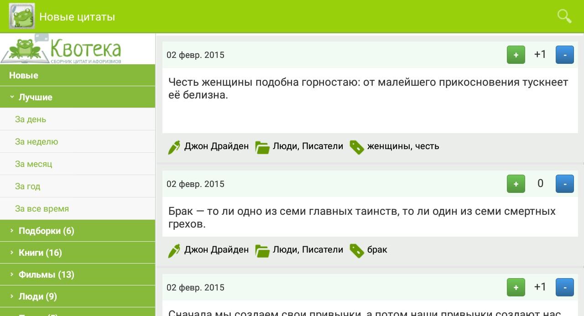
Task: Click quote text Брак — то ли одно
Action: tap(362, 218)
